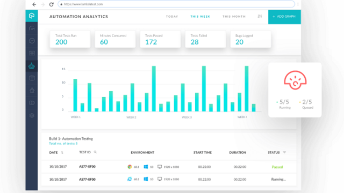This screenshot has width=344, height=193.
Task: Click the 2/5 Queued indicator
Action: coord(306,104)
